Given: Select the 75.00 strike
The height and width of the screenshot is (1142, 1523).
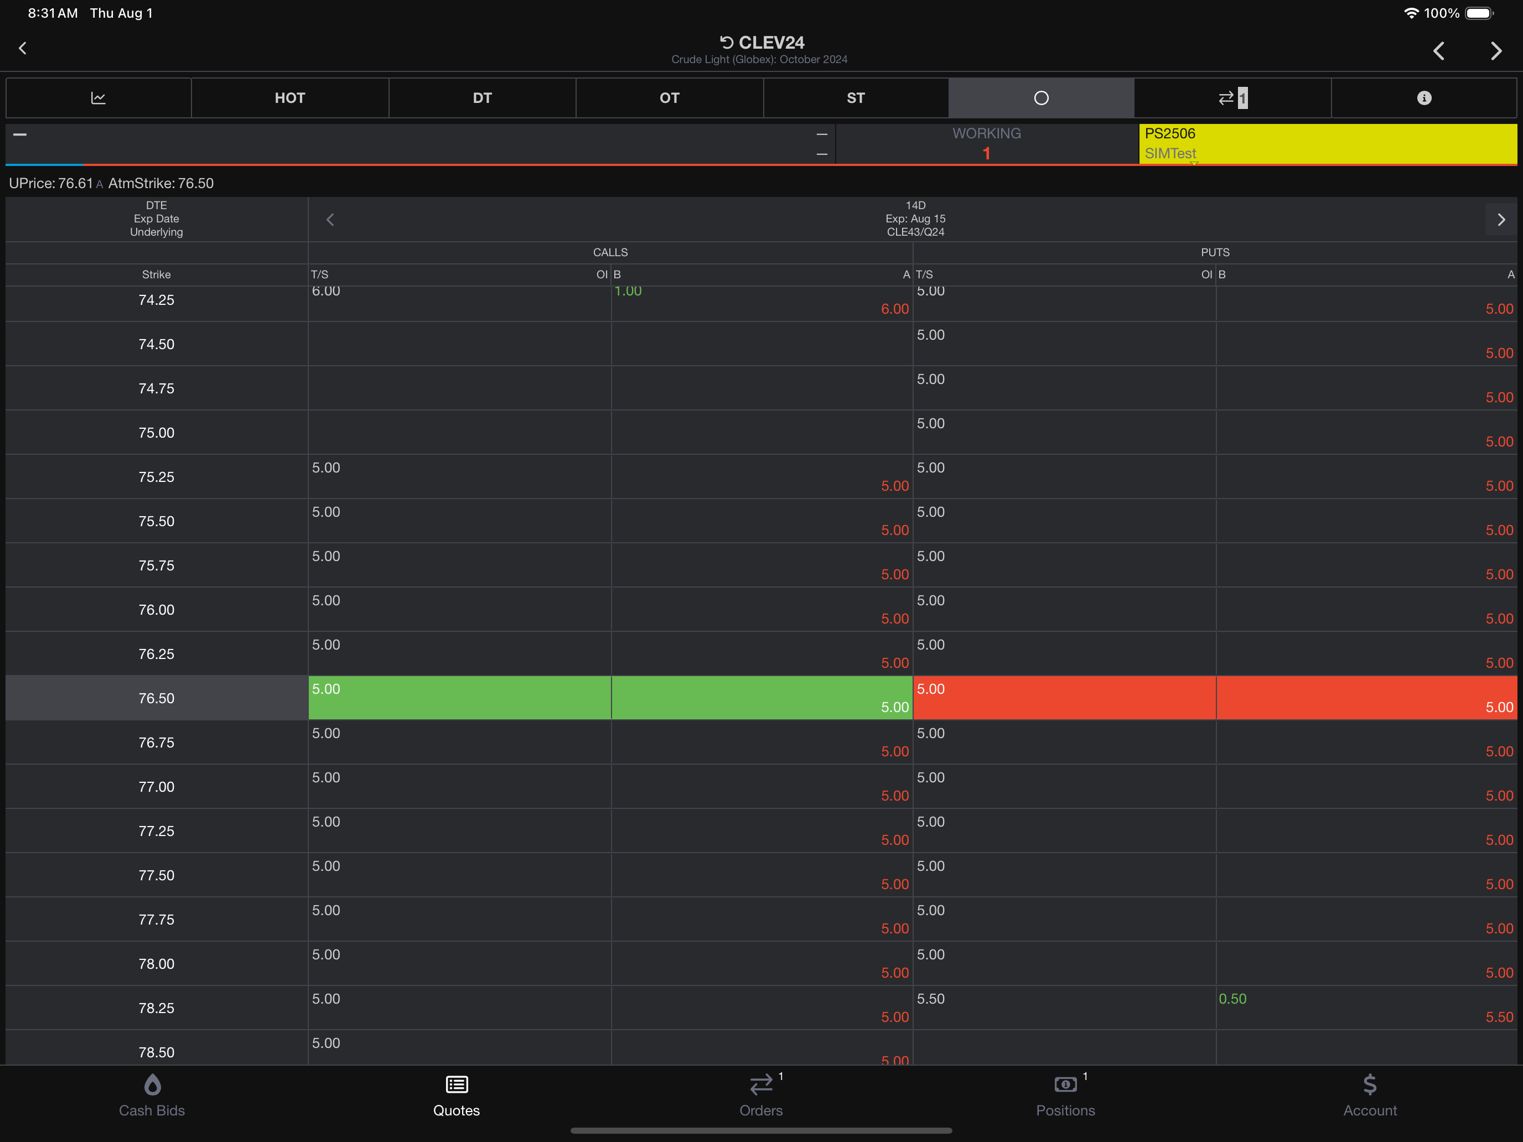Looking at the screenshot, I should (x=156, y=433).
